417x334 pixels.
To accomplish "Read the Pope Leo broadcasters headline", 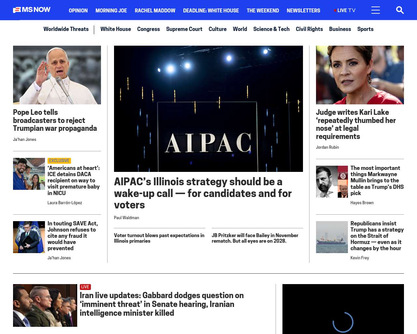I will (55, 120).
